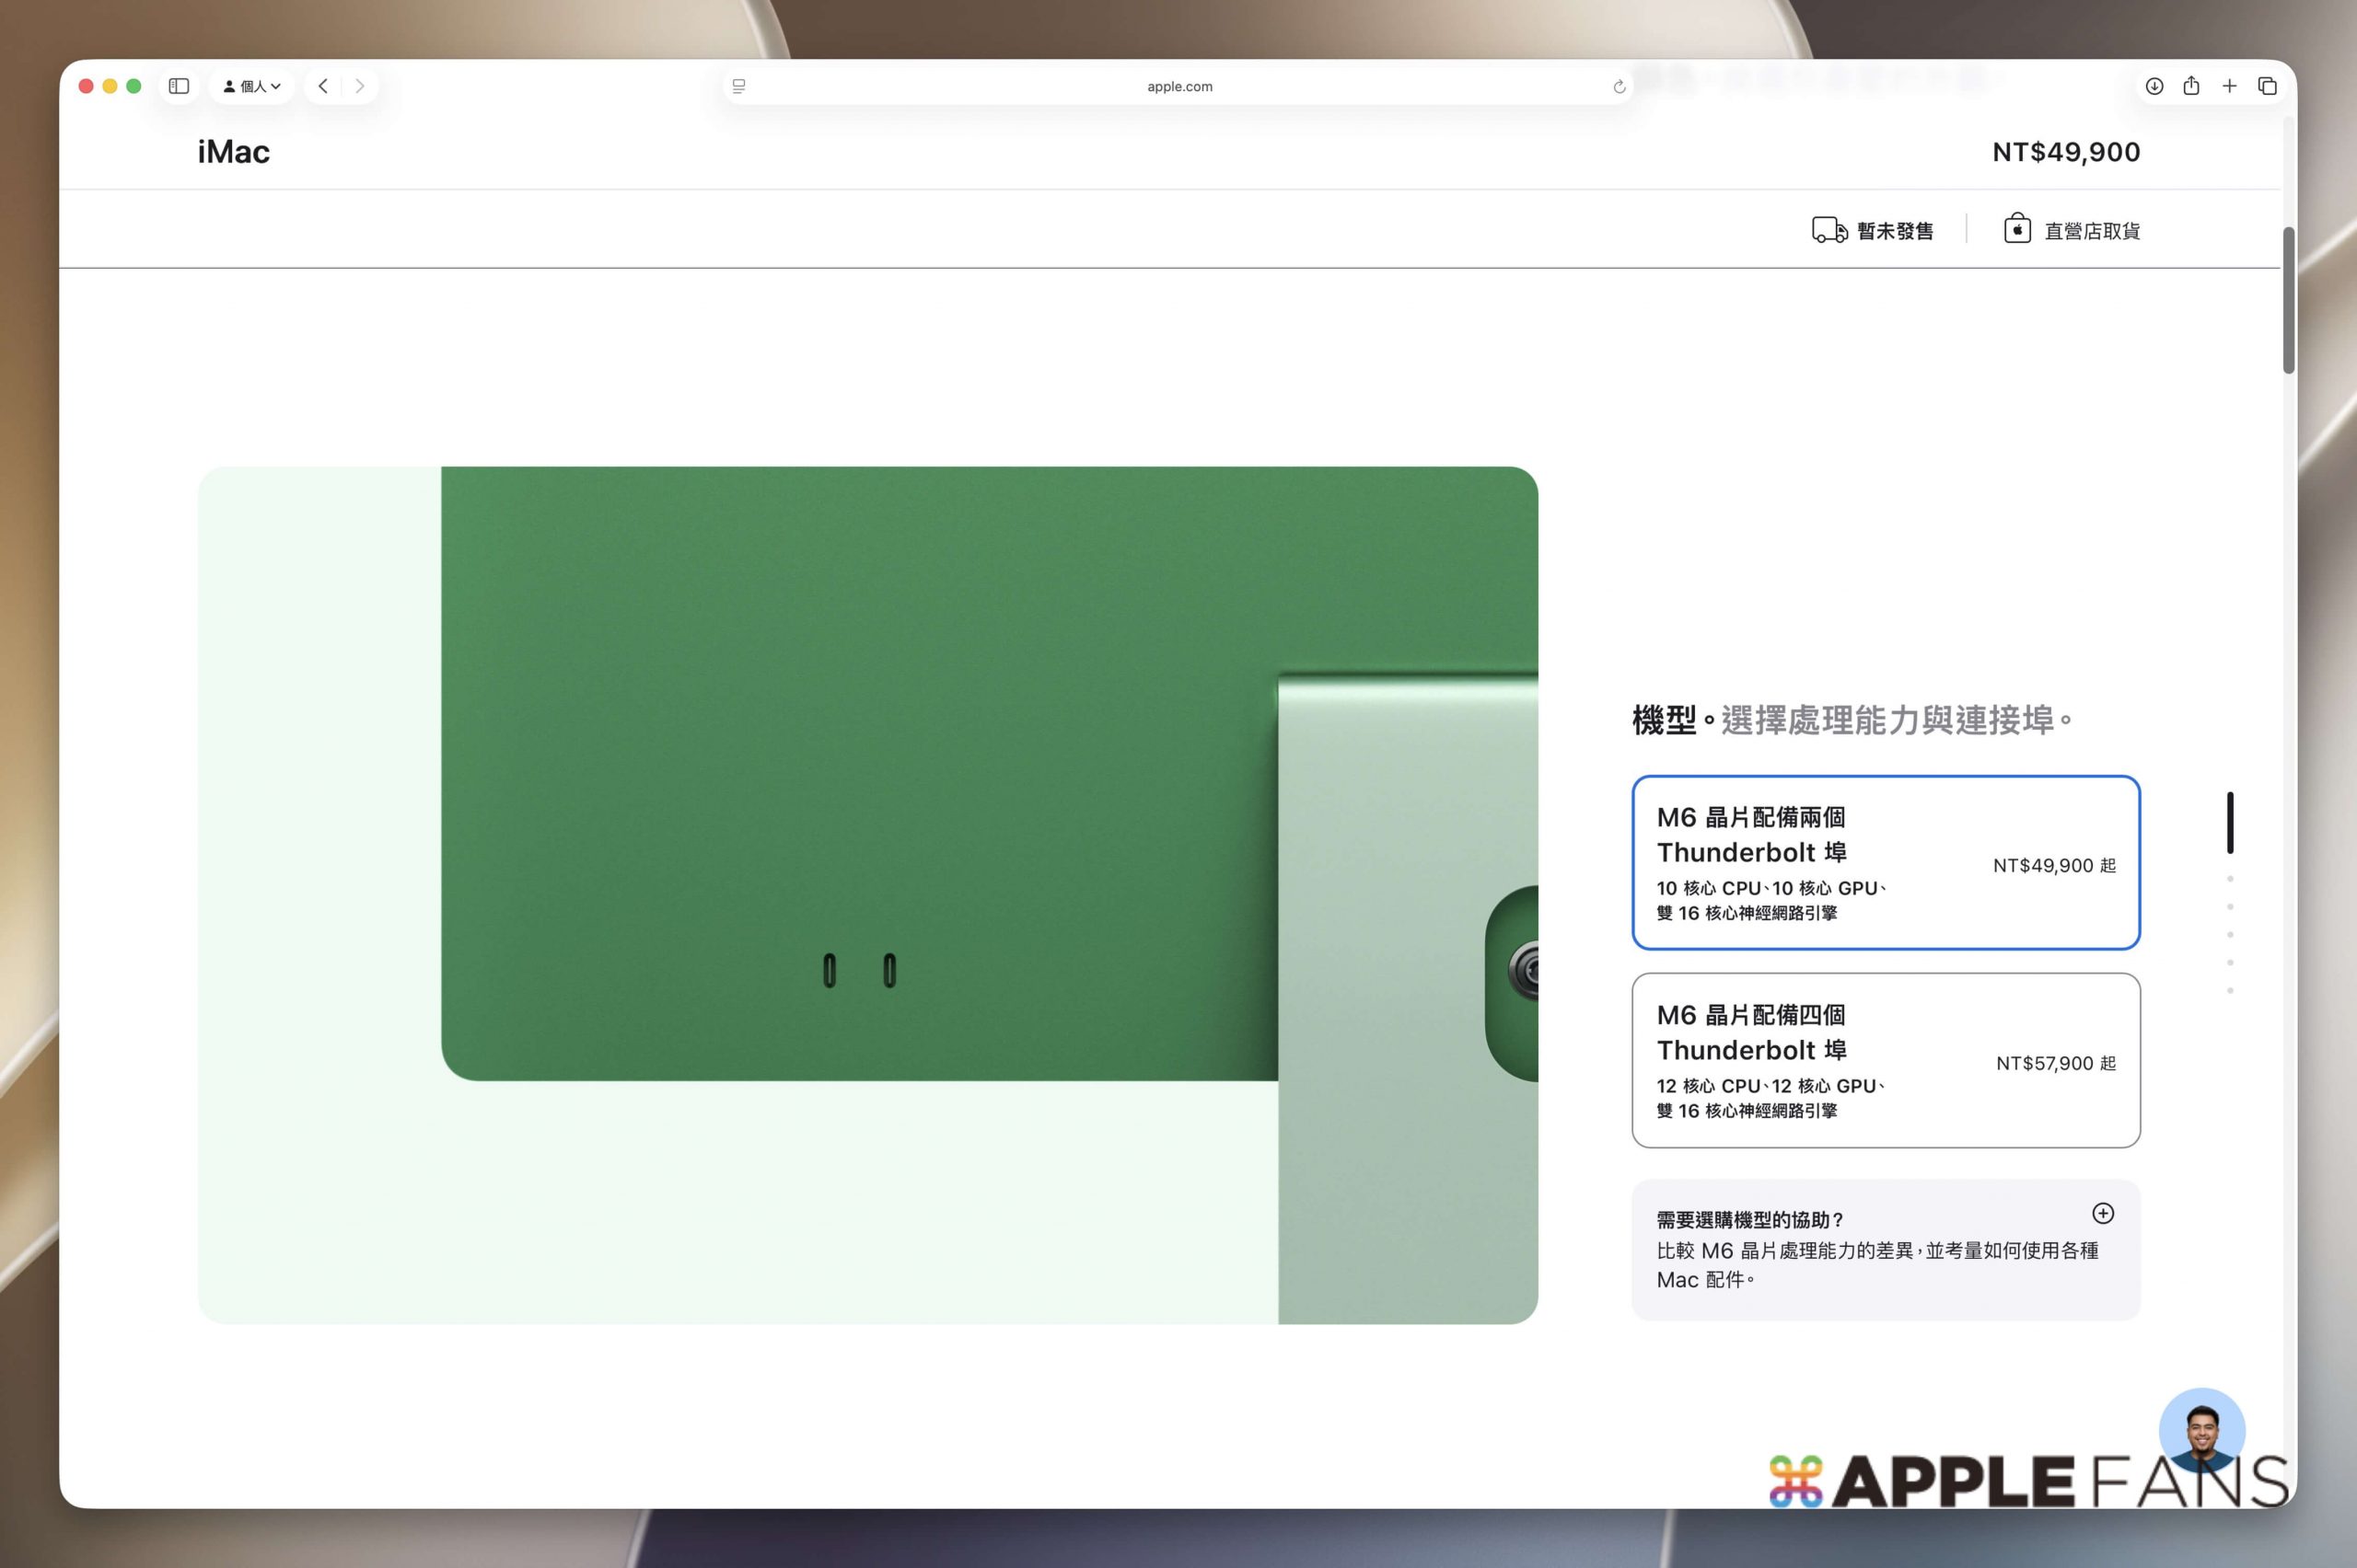The height and width of the screenshot is (1568, 2357).
Task: Click the active section progress indicator bar
Action: click(2230, 822)
